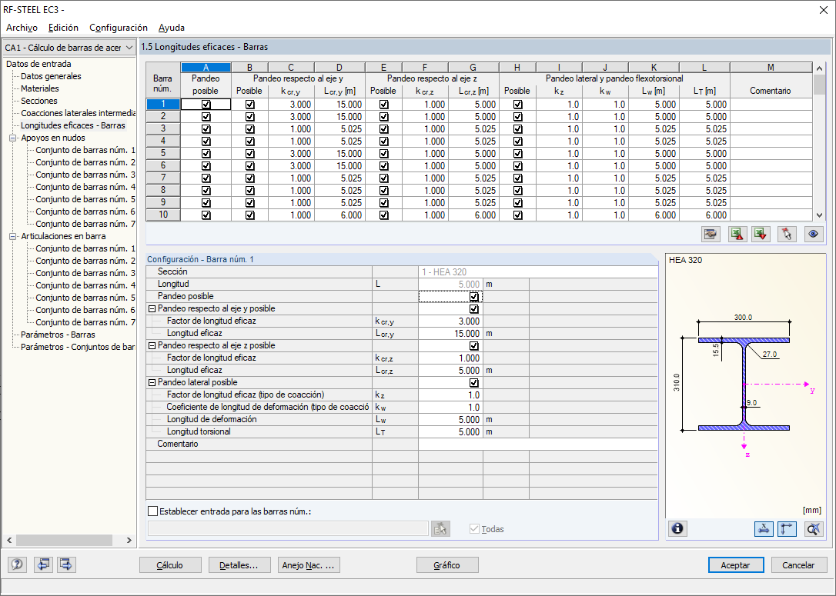Open the CA1 load case dropdown
This screenshot has width=836, height=596.
pos(127,47)
